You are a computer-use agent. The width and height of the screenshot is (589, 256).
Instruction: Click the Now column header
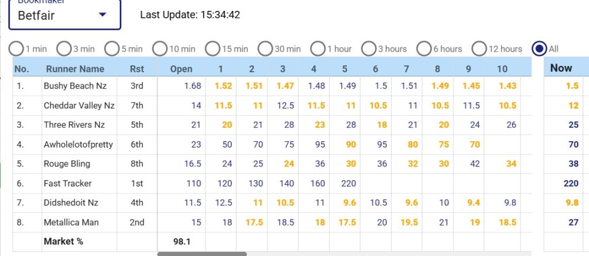[x=561, y=68]
